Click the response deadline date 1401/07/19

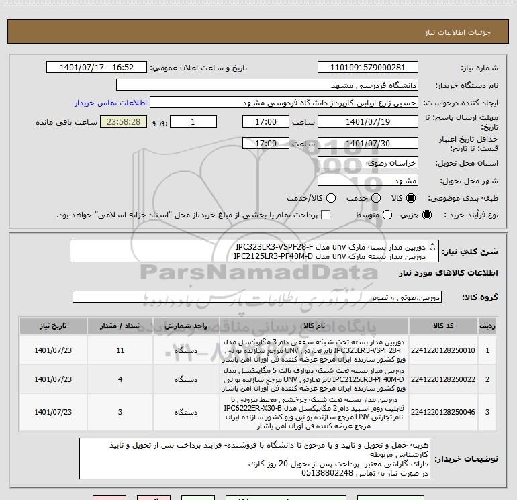368,121
